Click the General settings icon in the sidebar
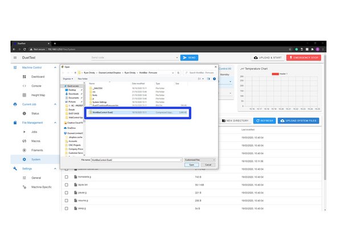 click(x=24, y=178)
